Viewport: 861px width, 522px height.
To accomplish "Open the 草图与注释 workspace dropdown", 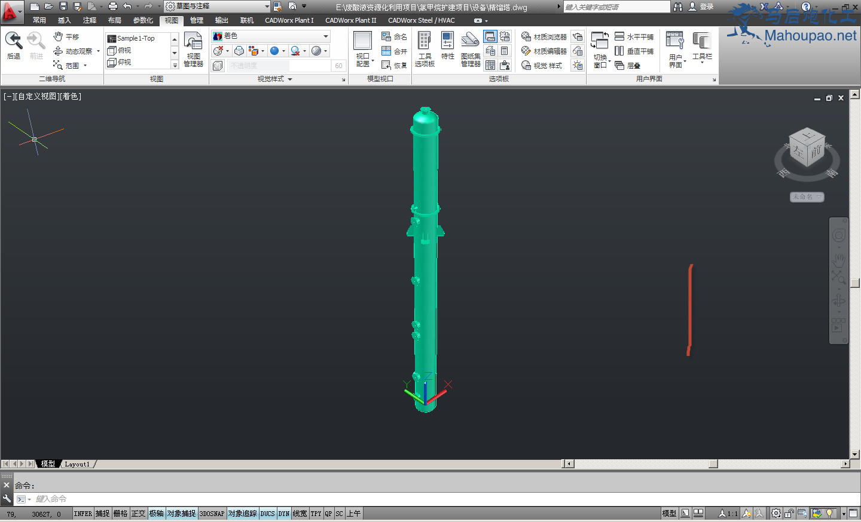I will [x=217, y=7].
